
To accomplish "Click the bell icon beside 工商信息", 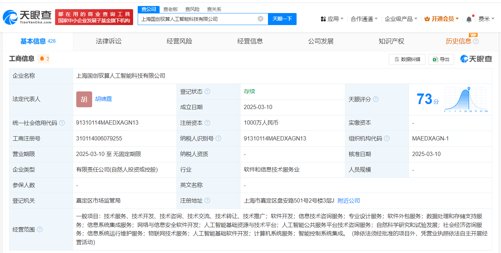I will click(x=42, y=59).
